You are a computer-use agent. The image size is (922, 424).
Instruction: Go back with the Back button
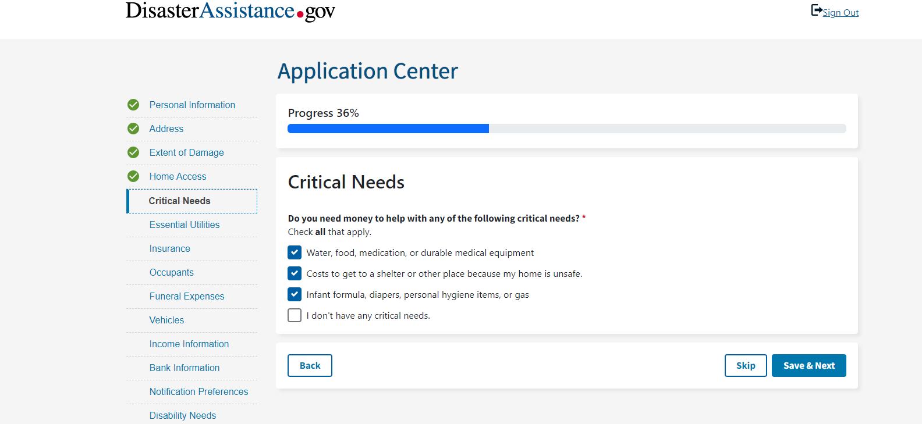[x=310, y=366]
